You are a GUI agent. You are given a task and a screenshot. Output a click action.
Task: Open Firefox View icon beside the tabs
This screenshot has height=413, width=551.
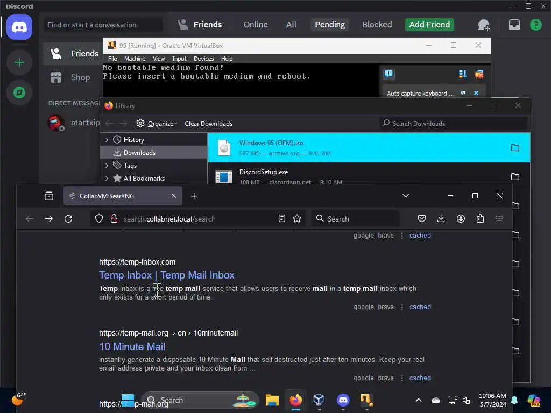(x=49, y=196)
